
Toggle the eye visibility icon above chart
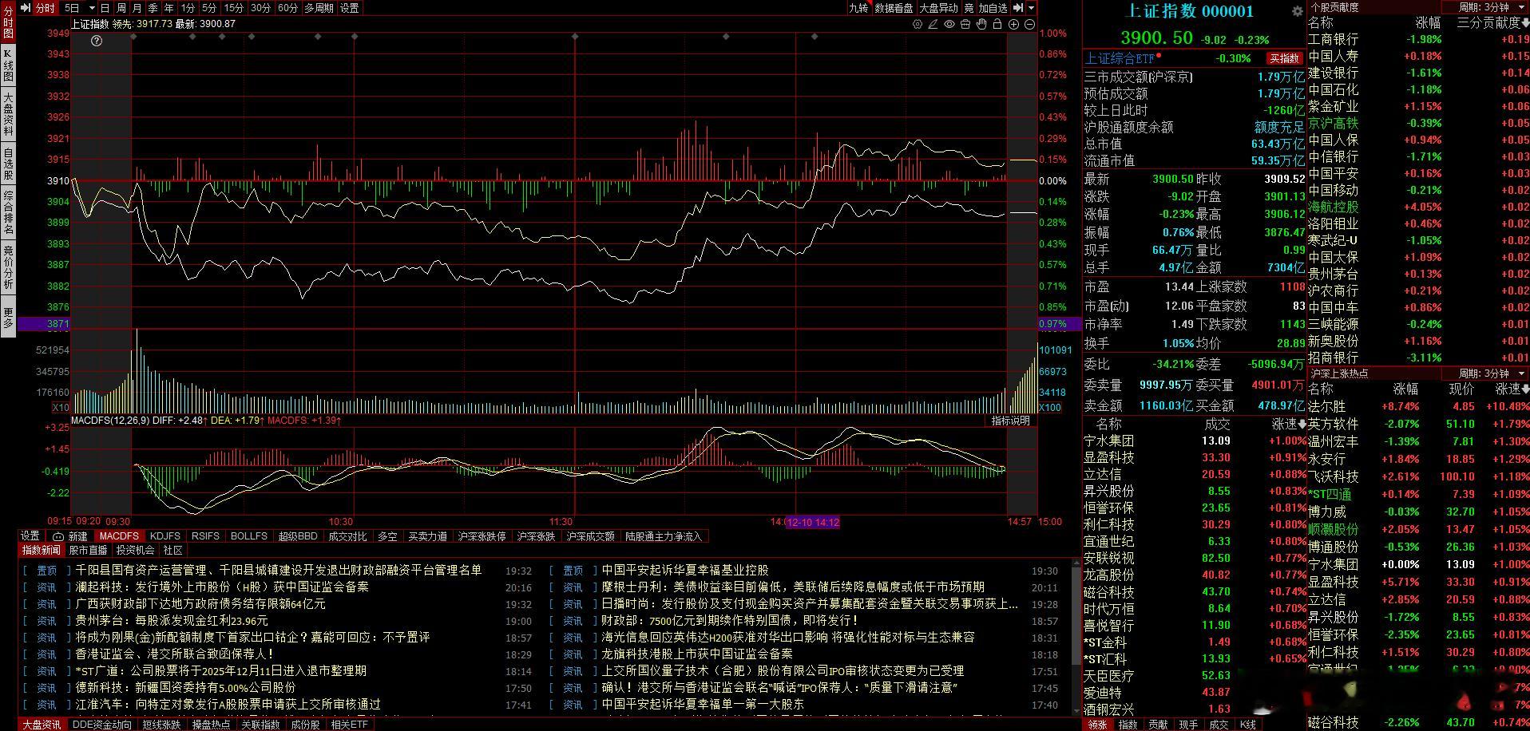coord(949,24)
